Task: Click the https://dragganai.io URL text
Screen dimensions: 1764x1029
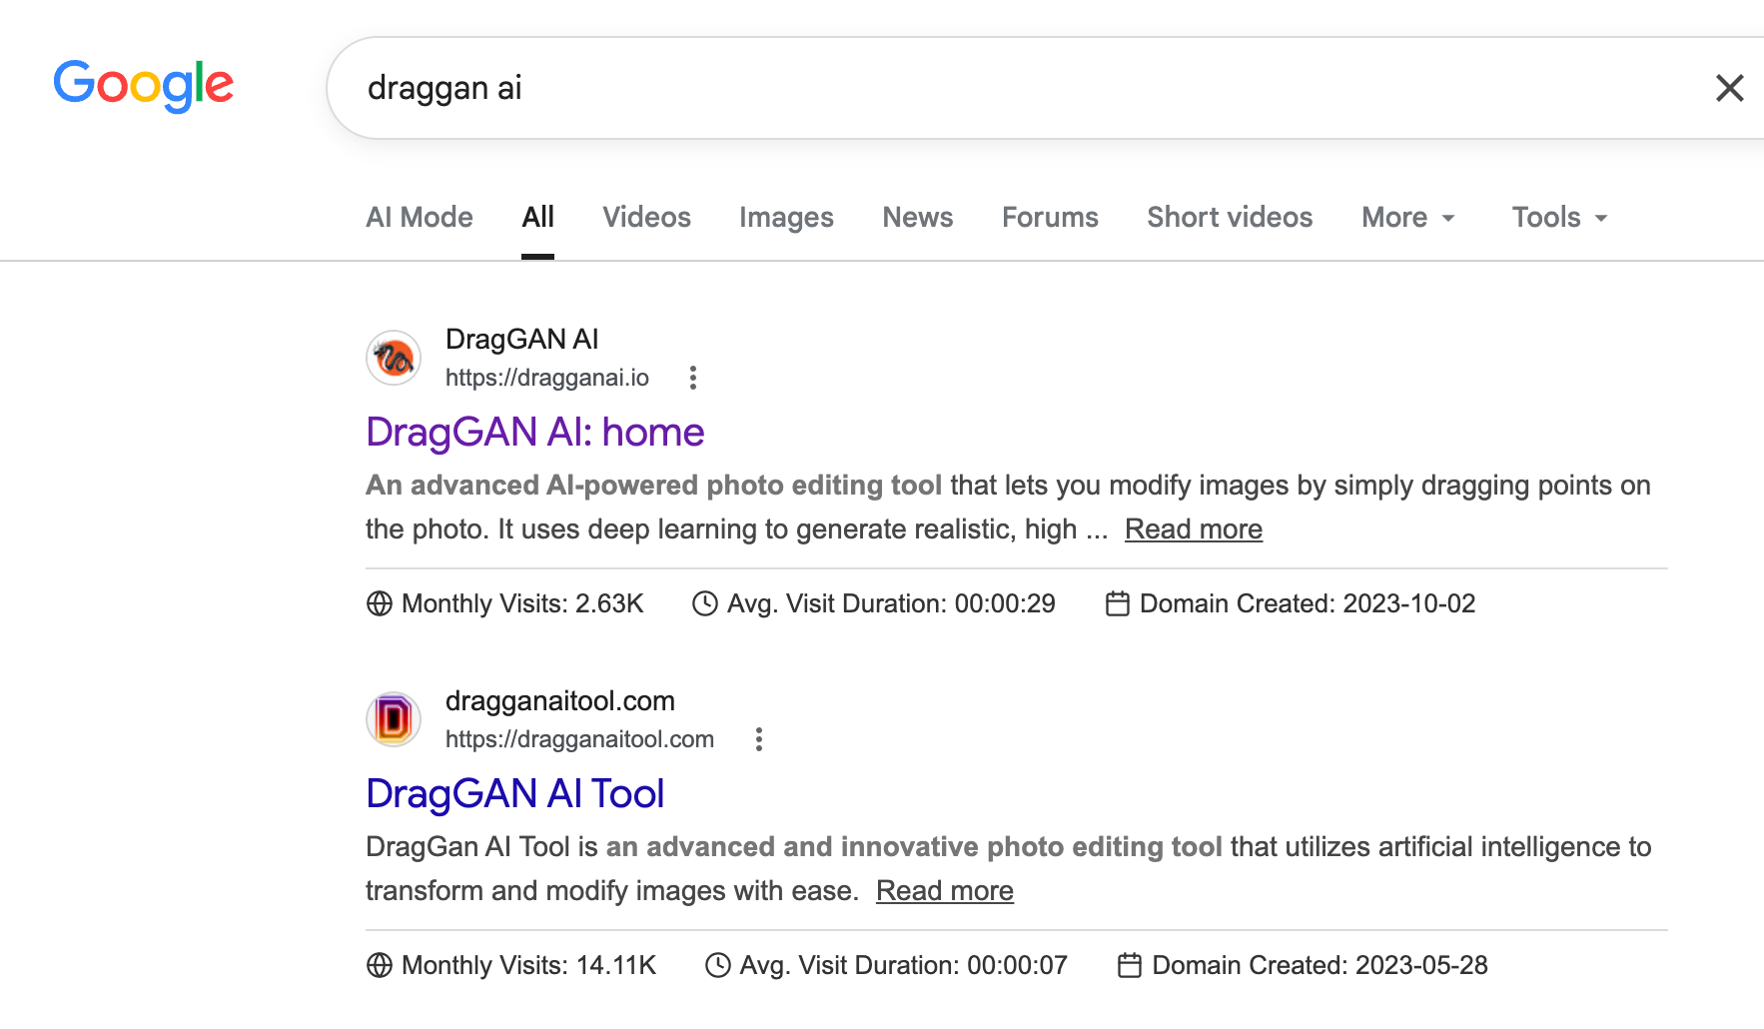Action: pos(547,378)
